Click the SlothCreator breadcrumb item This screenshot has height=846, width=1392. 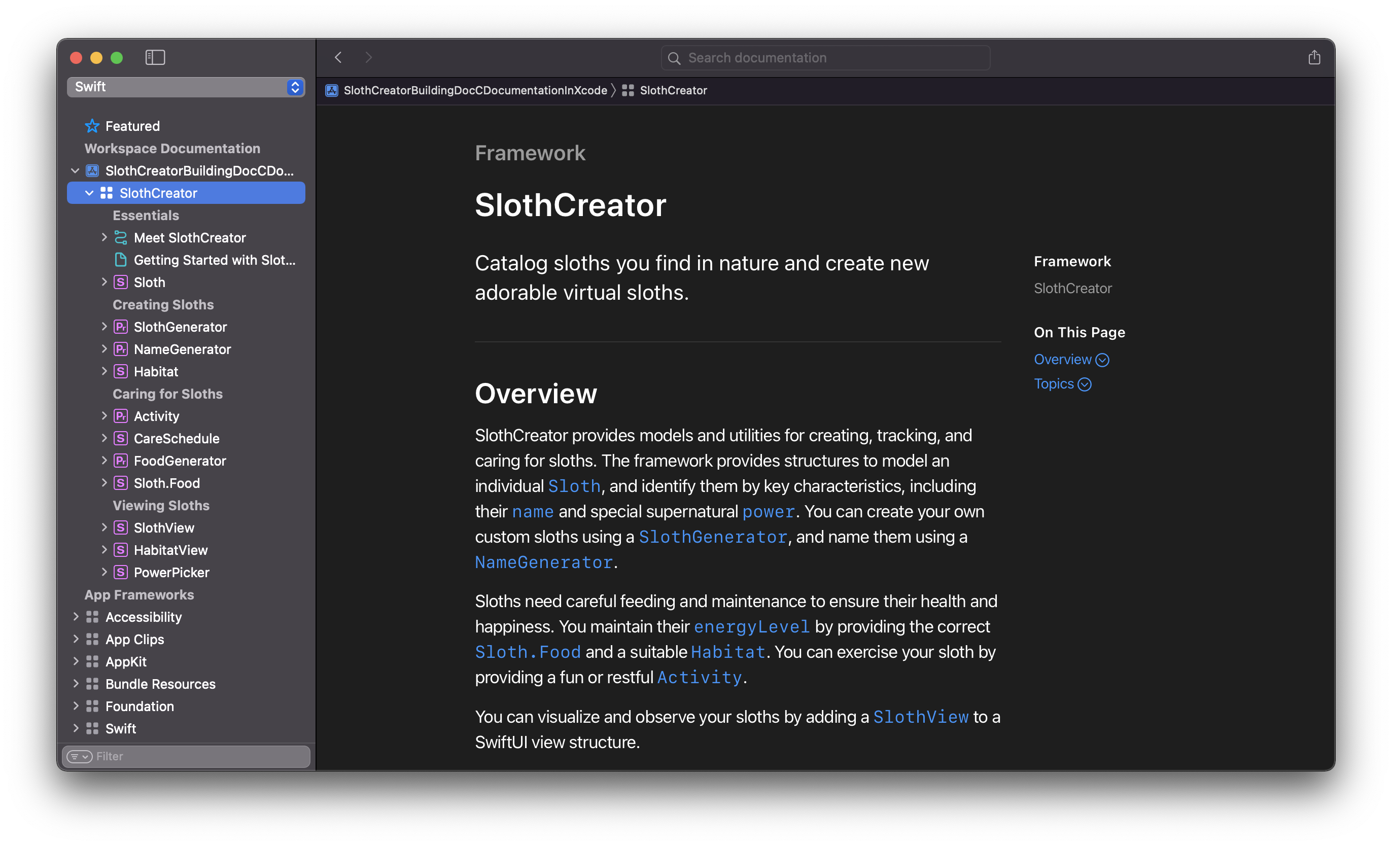coord(673,90)
